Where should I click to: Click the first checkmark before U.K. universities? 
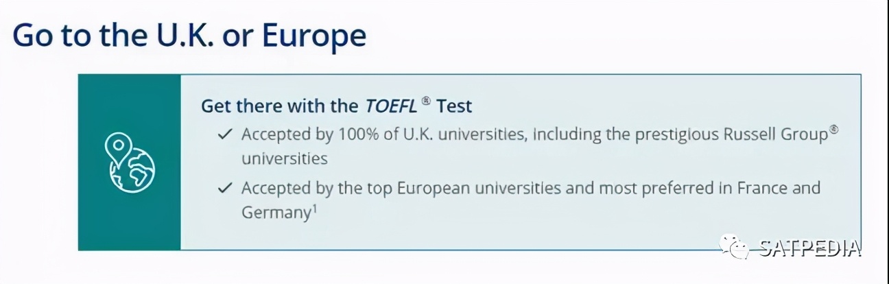(x=224, y=134)
